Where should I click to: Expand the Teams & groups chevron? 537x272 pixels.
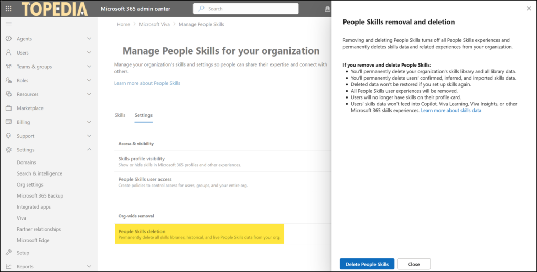pos(89,67)
